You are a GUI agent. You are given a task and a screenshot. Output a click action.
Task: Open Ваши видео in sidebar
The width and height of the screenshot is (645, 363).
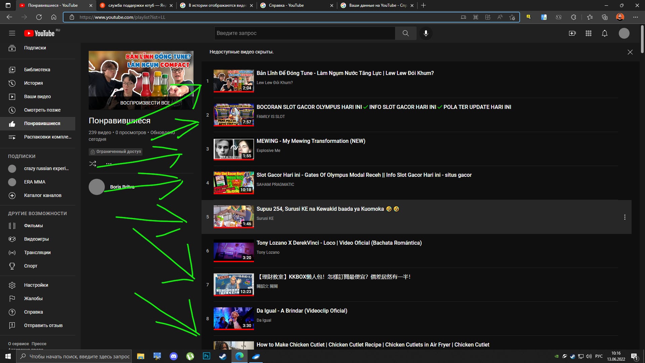(x=38, y=96)
